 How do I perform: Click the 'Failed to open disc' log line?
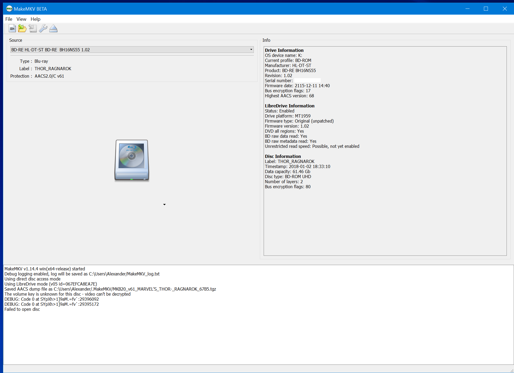tap(22, 309)
